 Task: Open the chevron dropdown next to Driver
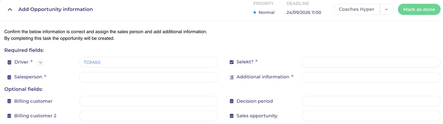pos(40,62)
